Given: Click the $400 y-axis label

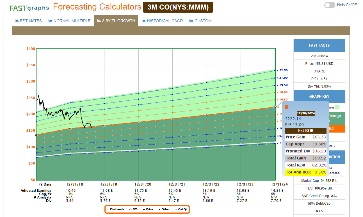Looking at the screenshot, I should coord(31,49).
